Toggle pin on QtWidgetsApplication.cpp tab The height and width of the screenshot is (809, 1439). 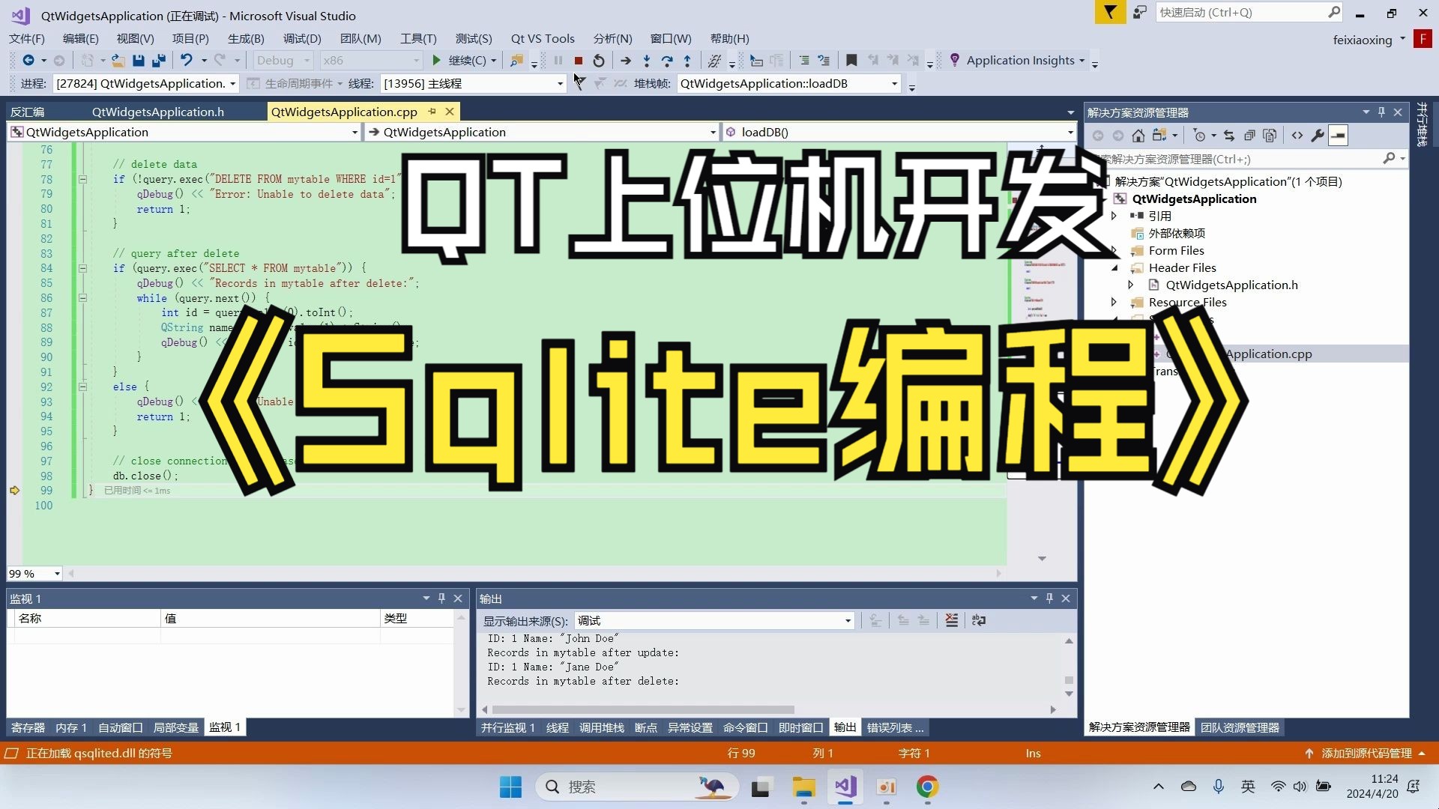click(432, 112)
